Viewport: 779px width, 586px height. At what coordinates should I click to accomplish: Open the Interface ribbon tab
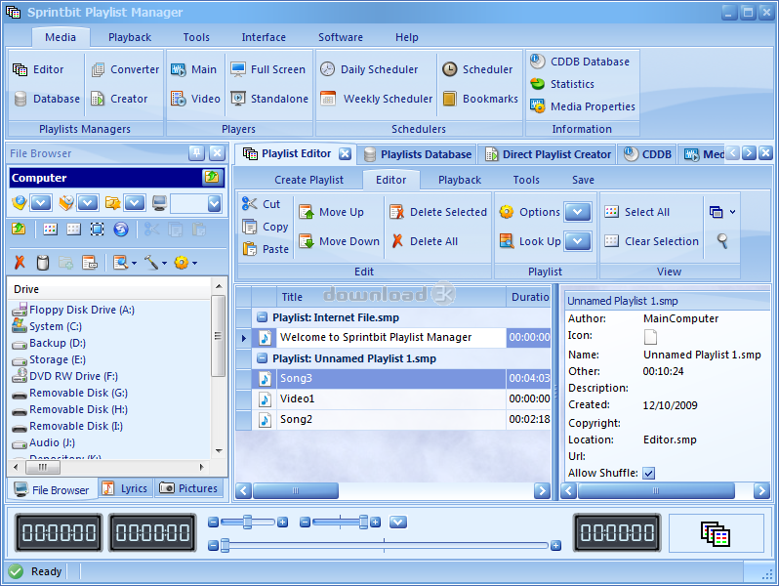[264, 37]
